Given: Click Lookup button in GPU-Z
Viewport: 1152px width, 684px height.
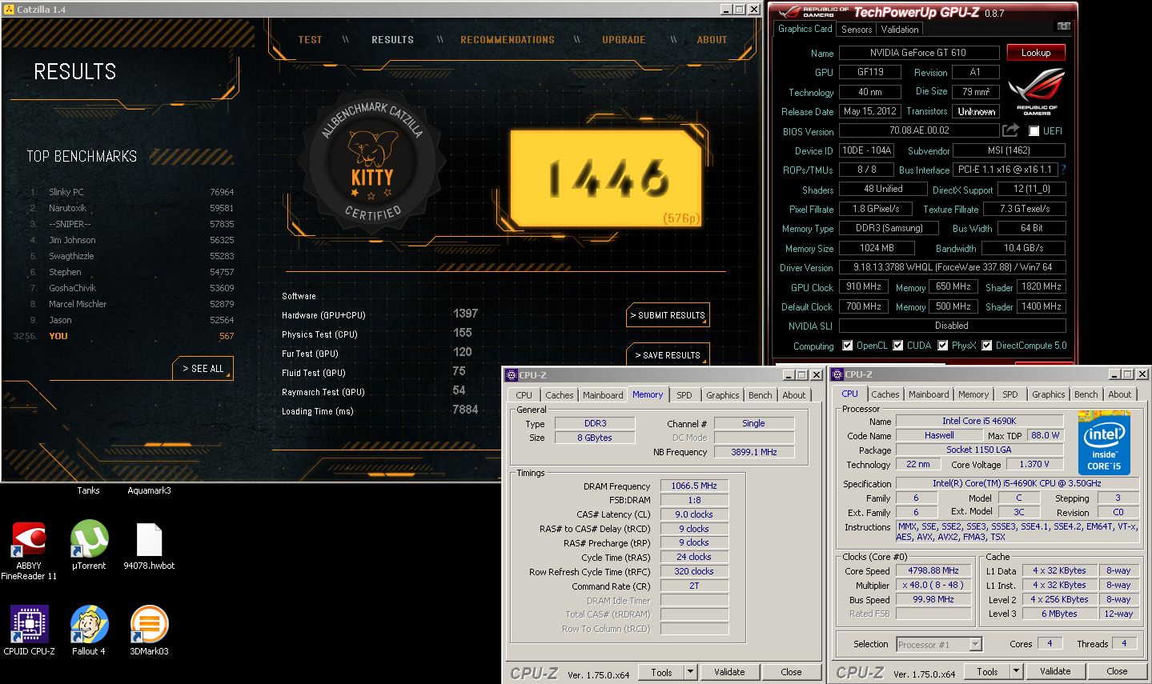Looking at the screenshot, I should coord(1036,53).
